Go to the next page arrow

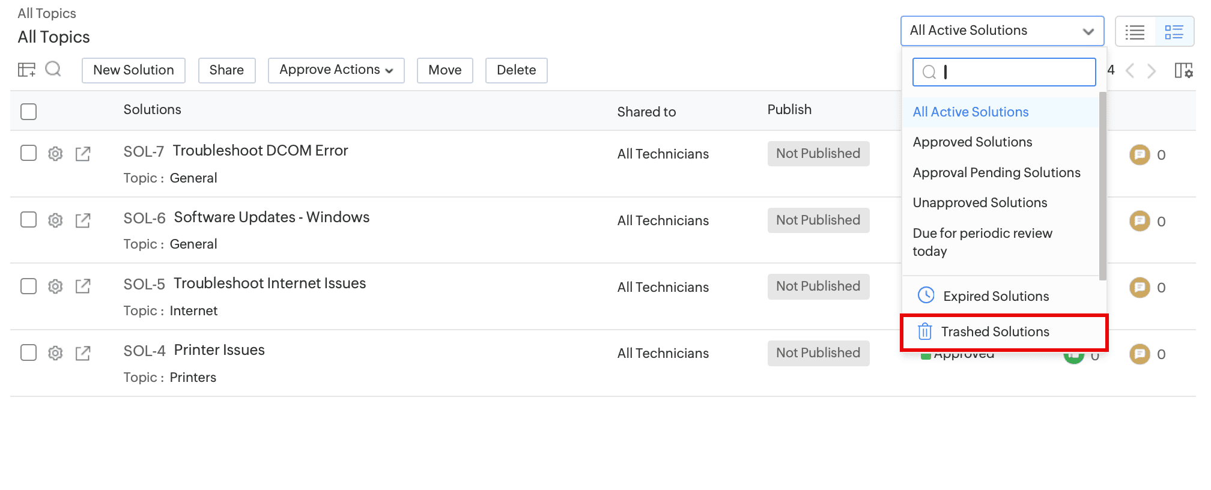coord(1152,71)
